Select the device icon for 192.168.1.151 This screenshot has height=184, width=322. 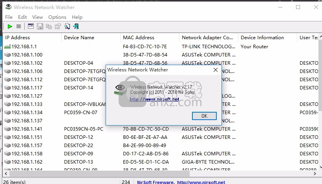point(7,137)
